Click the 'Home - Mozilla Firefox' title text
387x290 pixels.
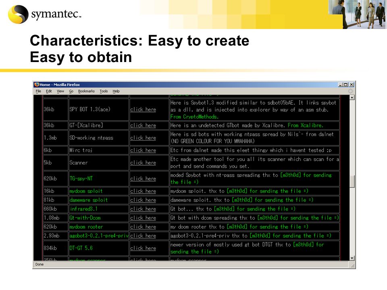pyautogui.click(x=60, y=85)
